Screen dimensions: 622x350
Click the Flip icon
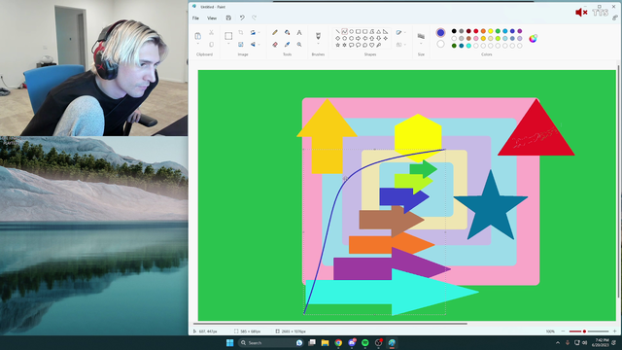[x=253, y=45]
